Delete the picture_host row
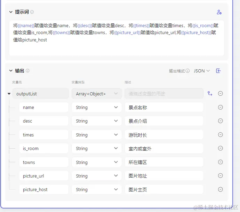 pyautogui.click(x=220, y=189)
